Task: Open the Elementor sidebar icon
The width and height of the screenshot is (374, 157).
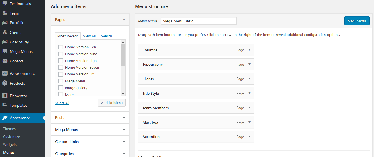Action: [5, 96]
